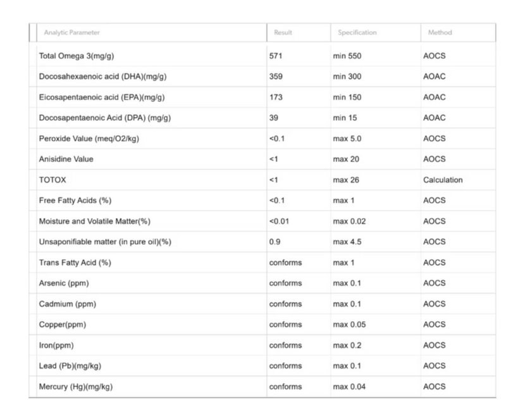Viewport: 506px width, 411px height.
Task: Select the result value 571
Action: click(x=276, y=56)
